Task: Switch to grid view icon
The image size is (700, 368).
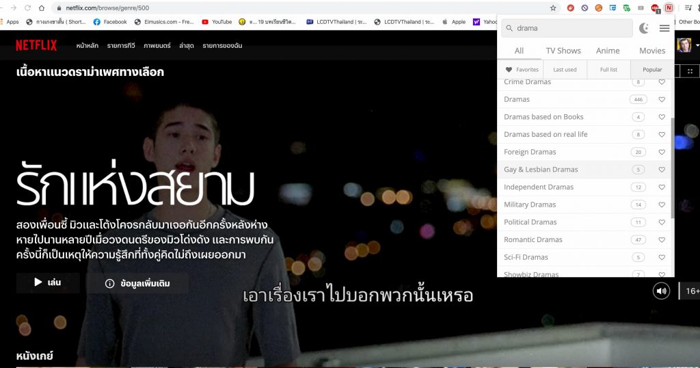Action: tap(690, 70)
